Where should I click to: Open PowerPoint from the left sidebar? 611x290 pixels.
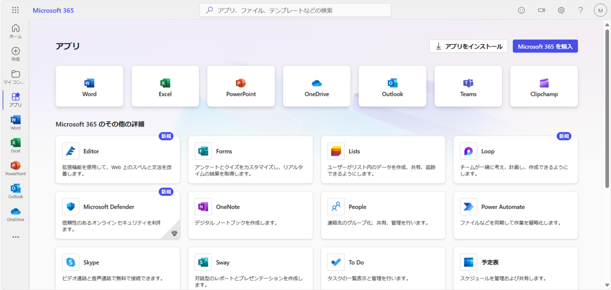pyautogui.click(x=15, y=169)
